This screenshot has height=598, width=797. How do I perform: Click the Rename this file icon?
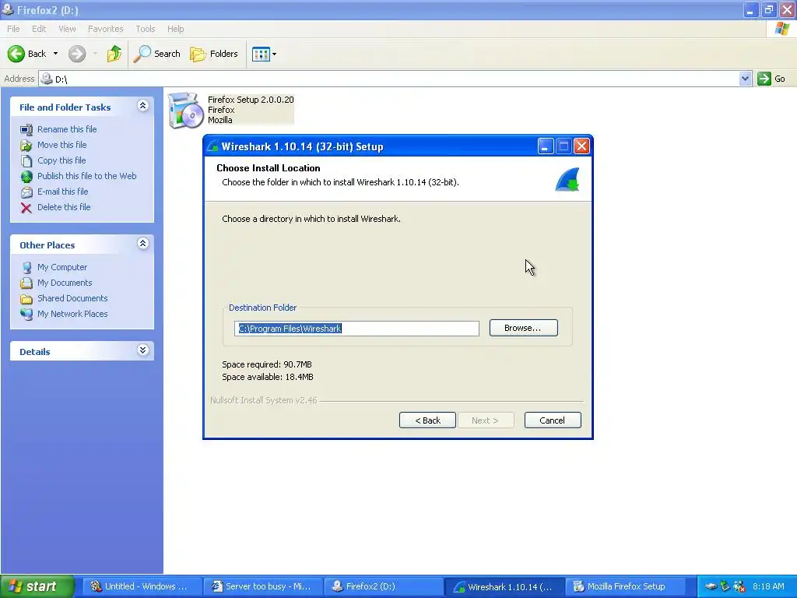(x=26, y=130)
